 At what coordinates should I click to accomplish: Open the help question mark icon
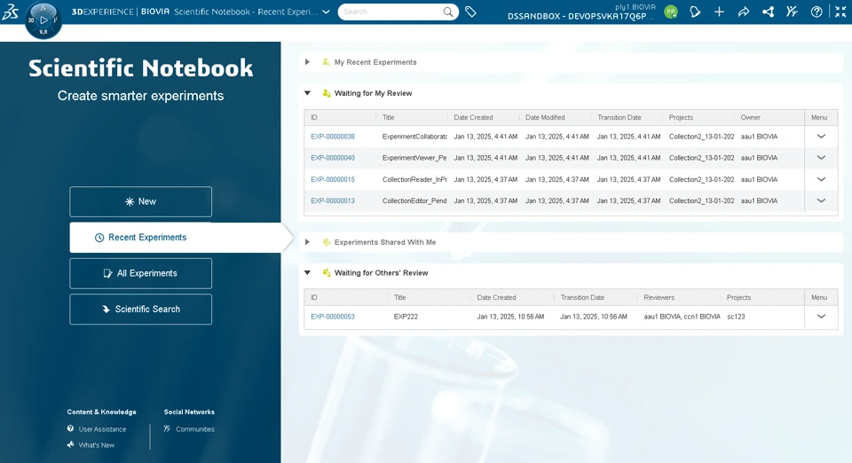(x=816, y=12)
